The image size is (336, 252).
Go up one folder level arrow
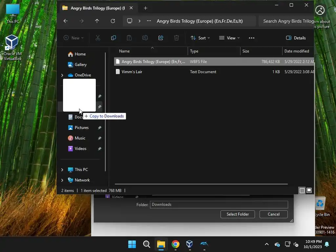(97, 21)
